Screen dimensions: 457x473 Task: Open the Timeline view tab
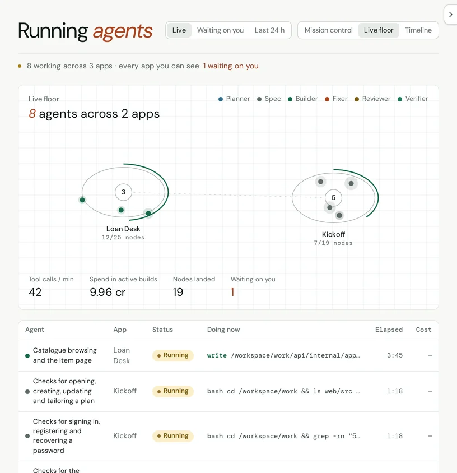tap(418, 30)
